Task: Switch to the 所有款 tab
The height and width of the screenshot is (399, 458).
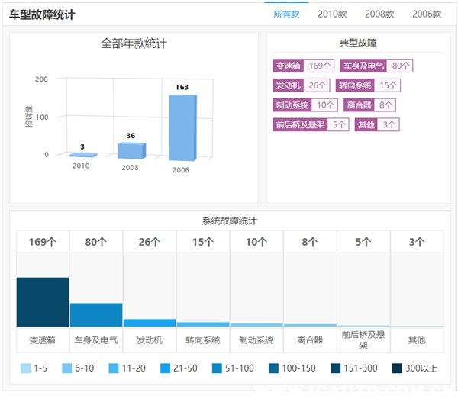Action: coord(286,14)
